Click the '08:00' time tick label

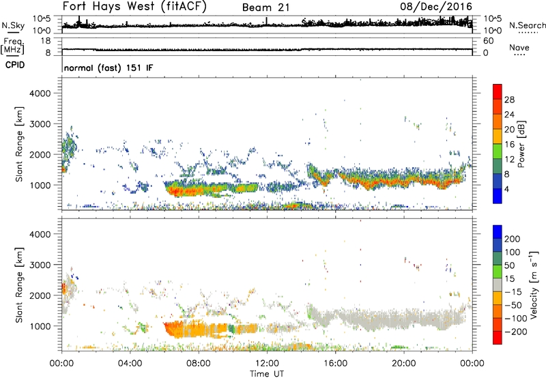click(x=199, y=364)
